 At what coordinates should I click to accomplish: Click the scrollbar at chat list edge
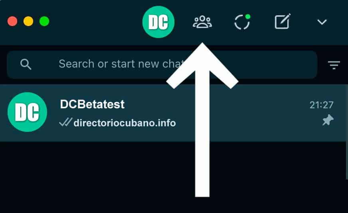347,131
